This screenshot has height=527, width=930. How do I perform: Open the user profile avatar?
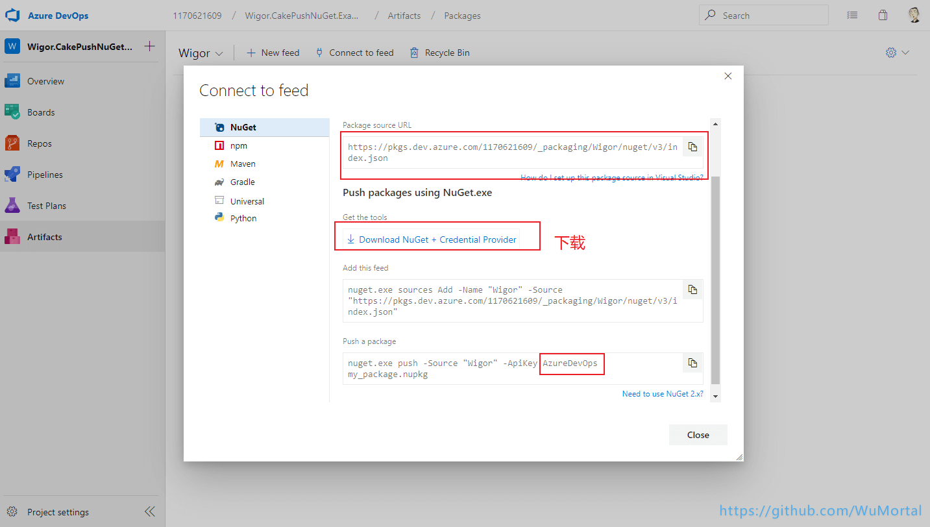[x=914, y=15]
